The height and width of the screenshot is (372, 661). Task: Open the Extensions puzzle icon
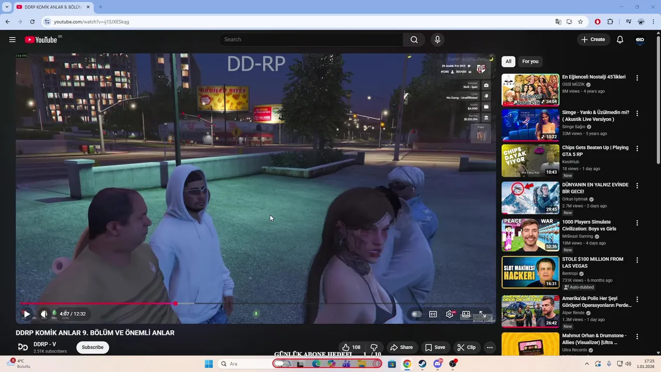(610, 22)
